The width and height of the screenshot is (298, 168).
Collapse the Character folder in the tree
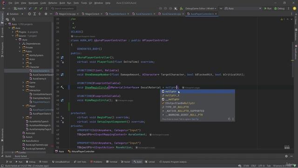23,67
